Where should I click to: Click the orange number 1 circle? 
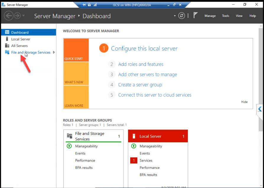pyautogui.click(x=104, y=48)
